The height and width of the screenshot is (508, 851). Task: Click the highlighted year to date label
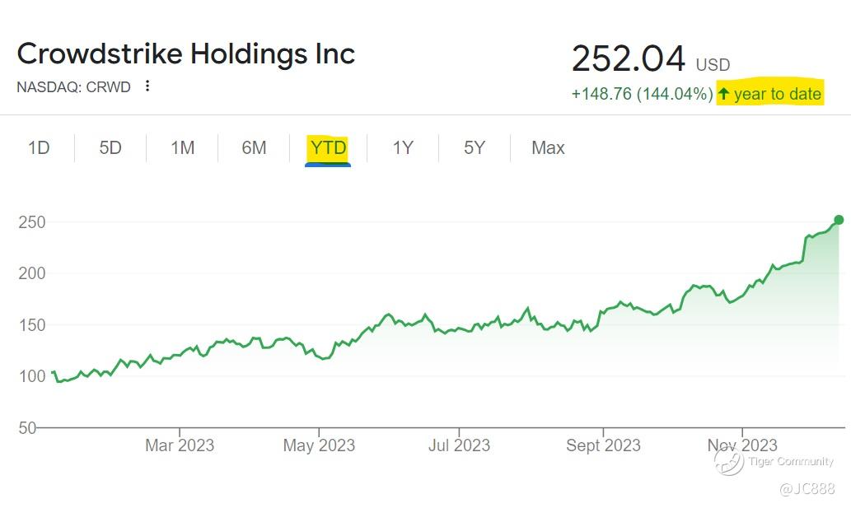(777, 94)
